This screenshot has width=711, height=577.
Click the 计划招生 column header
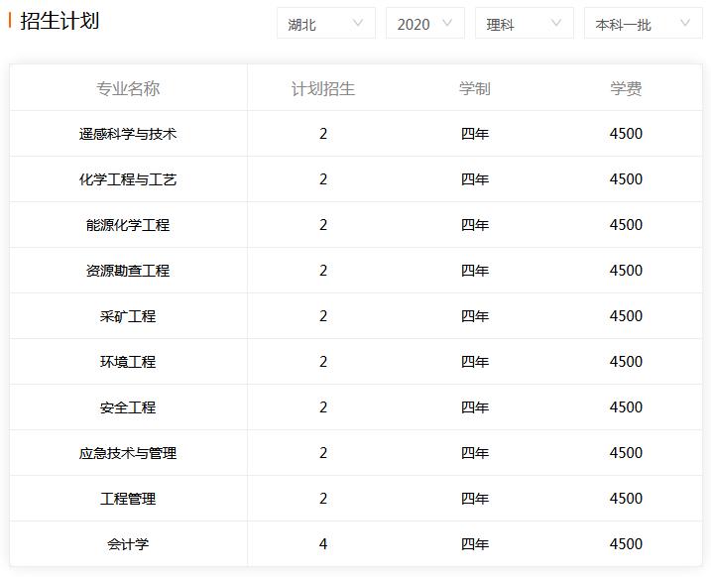pyautogui.click(x=323, y=88)
